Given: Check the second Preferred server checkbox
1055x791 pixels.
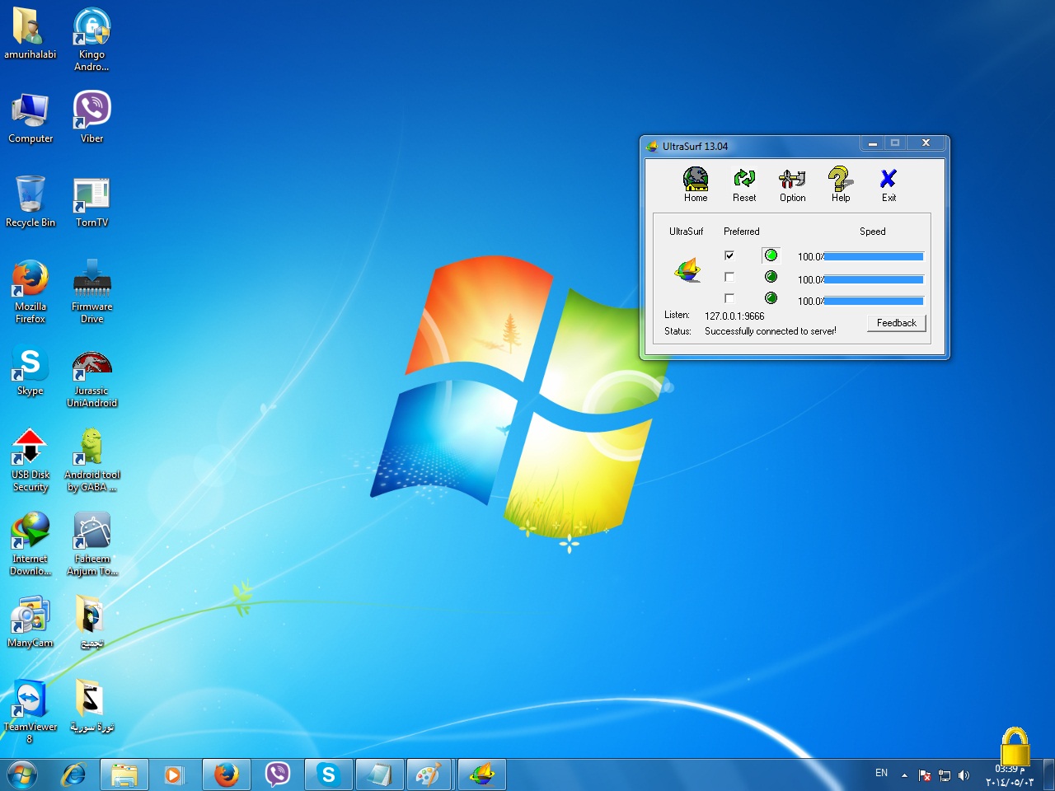Looking at the screenshot, I should (x=729, y=277).
